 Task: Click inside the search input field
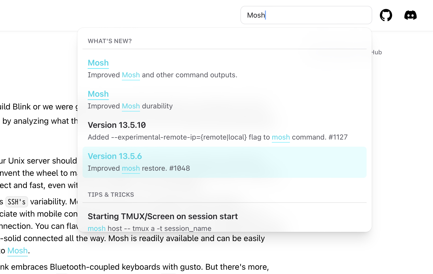[x=306, y=15]
